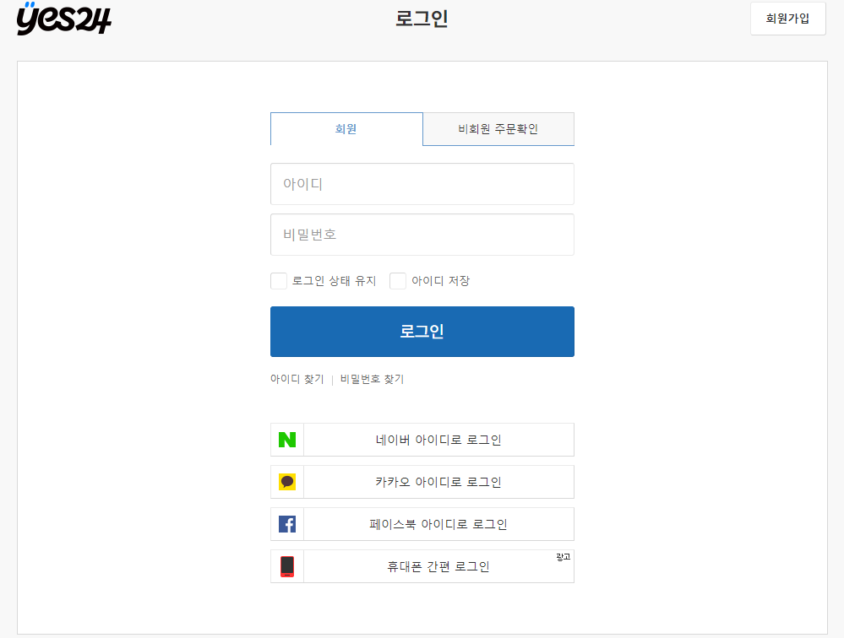Click the blue 로그인 button
844x638 pixels.
[x=422, y=331]
